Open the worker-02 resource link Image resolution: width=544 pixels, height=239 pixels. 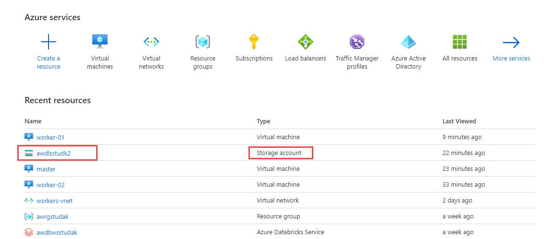pos(50,185)
